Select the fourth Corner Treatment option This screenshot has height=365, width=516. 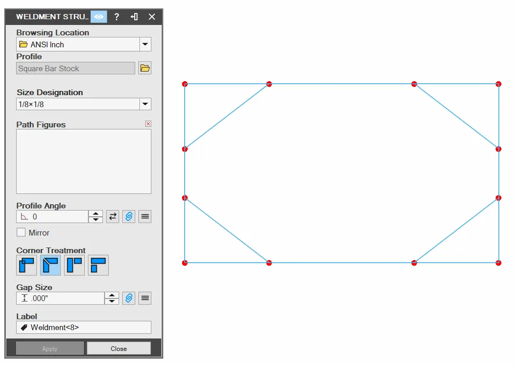98,265
